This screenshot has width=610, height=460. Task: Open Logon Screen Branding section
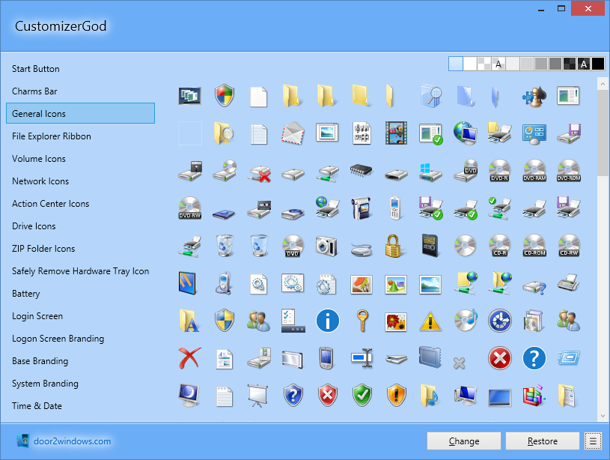click(x=58, y=339)
